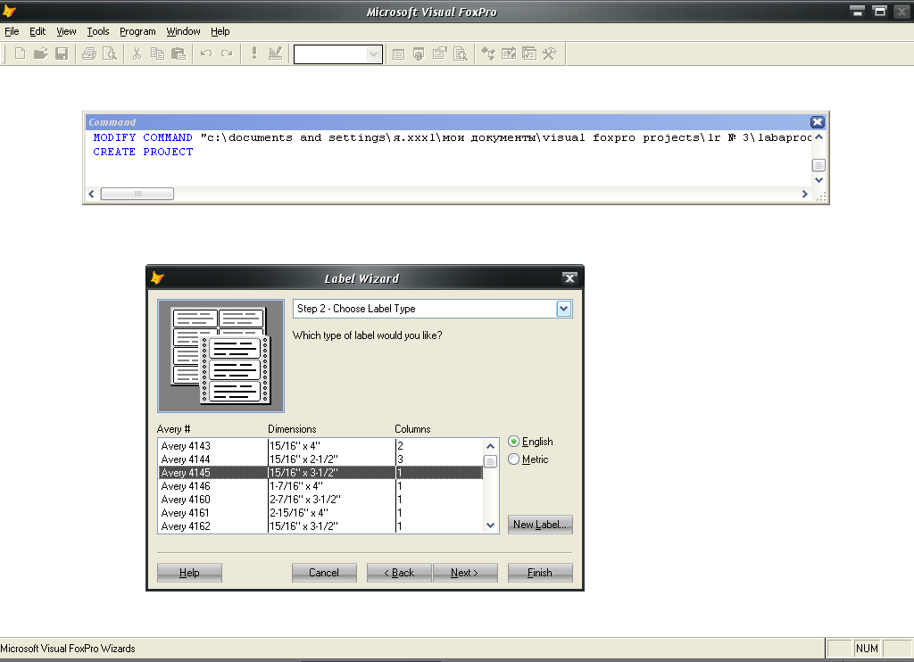Open the Window menu

[183, 31]
